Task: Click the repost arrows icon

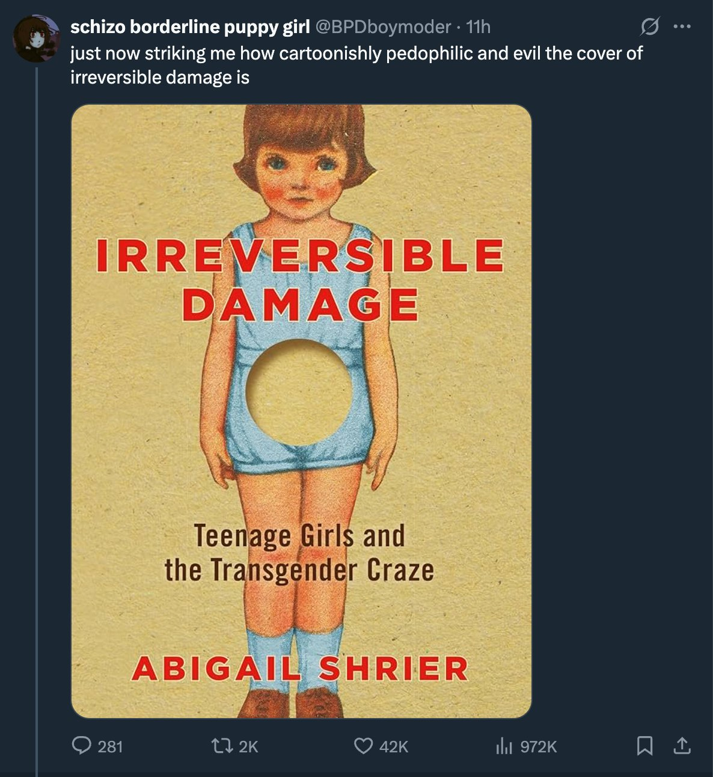Action: 219,746
